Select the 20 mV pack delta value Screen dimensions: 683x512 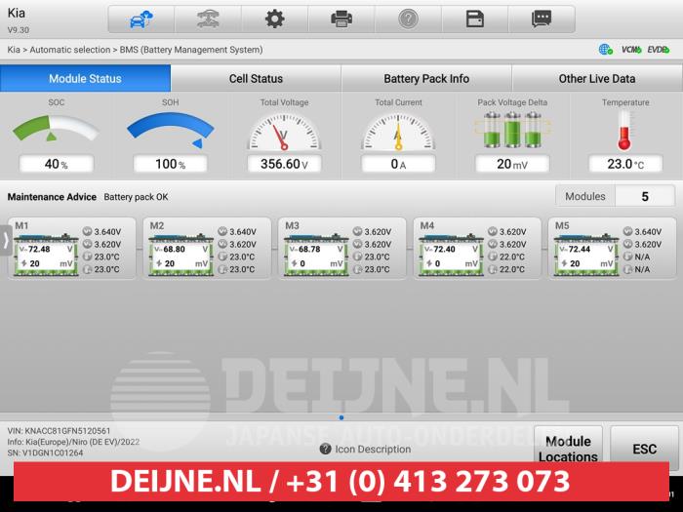(512, 164)
